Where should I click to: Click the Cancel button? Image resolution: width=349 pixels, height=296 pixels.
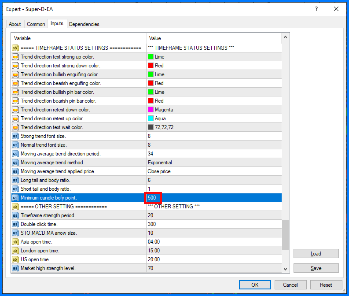pyautogui.click(x=290, y=285)
